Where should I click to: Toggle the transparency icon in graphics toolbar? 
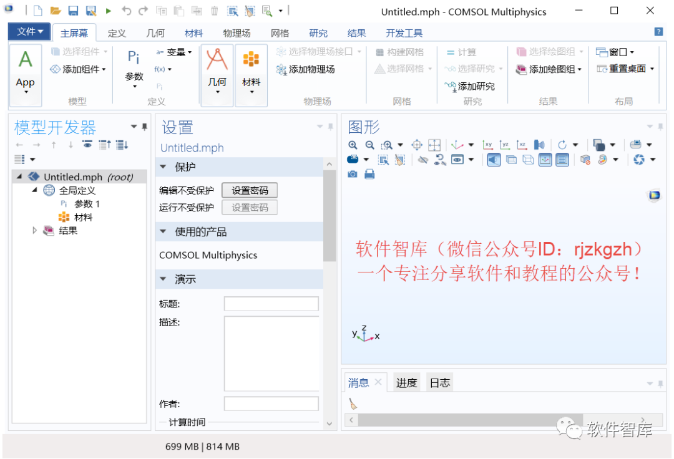[511, 160]
